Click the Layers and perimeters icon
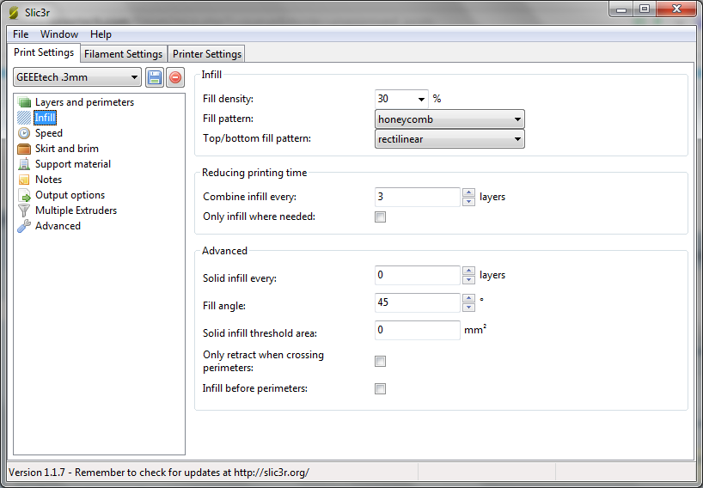 click(24, 102)
